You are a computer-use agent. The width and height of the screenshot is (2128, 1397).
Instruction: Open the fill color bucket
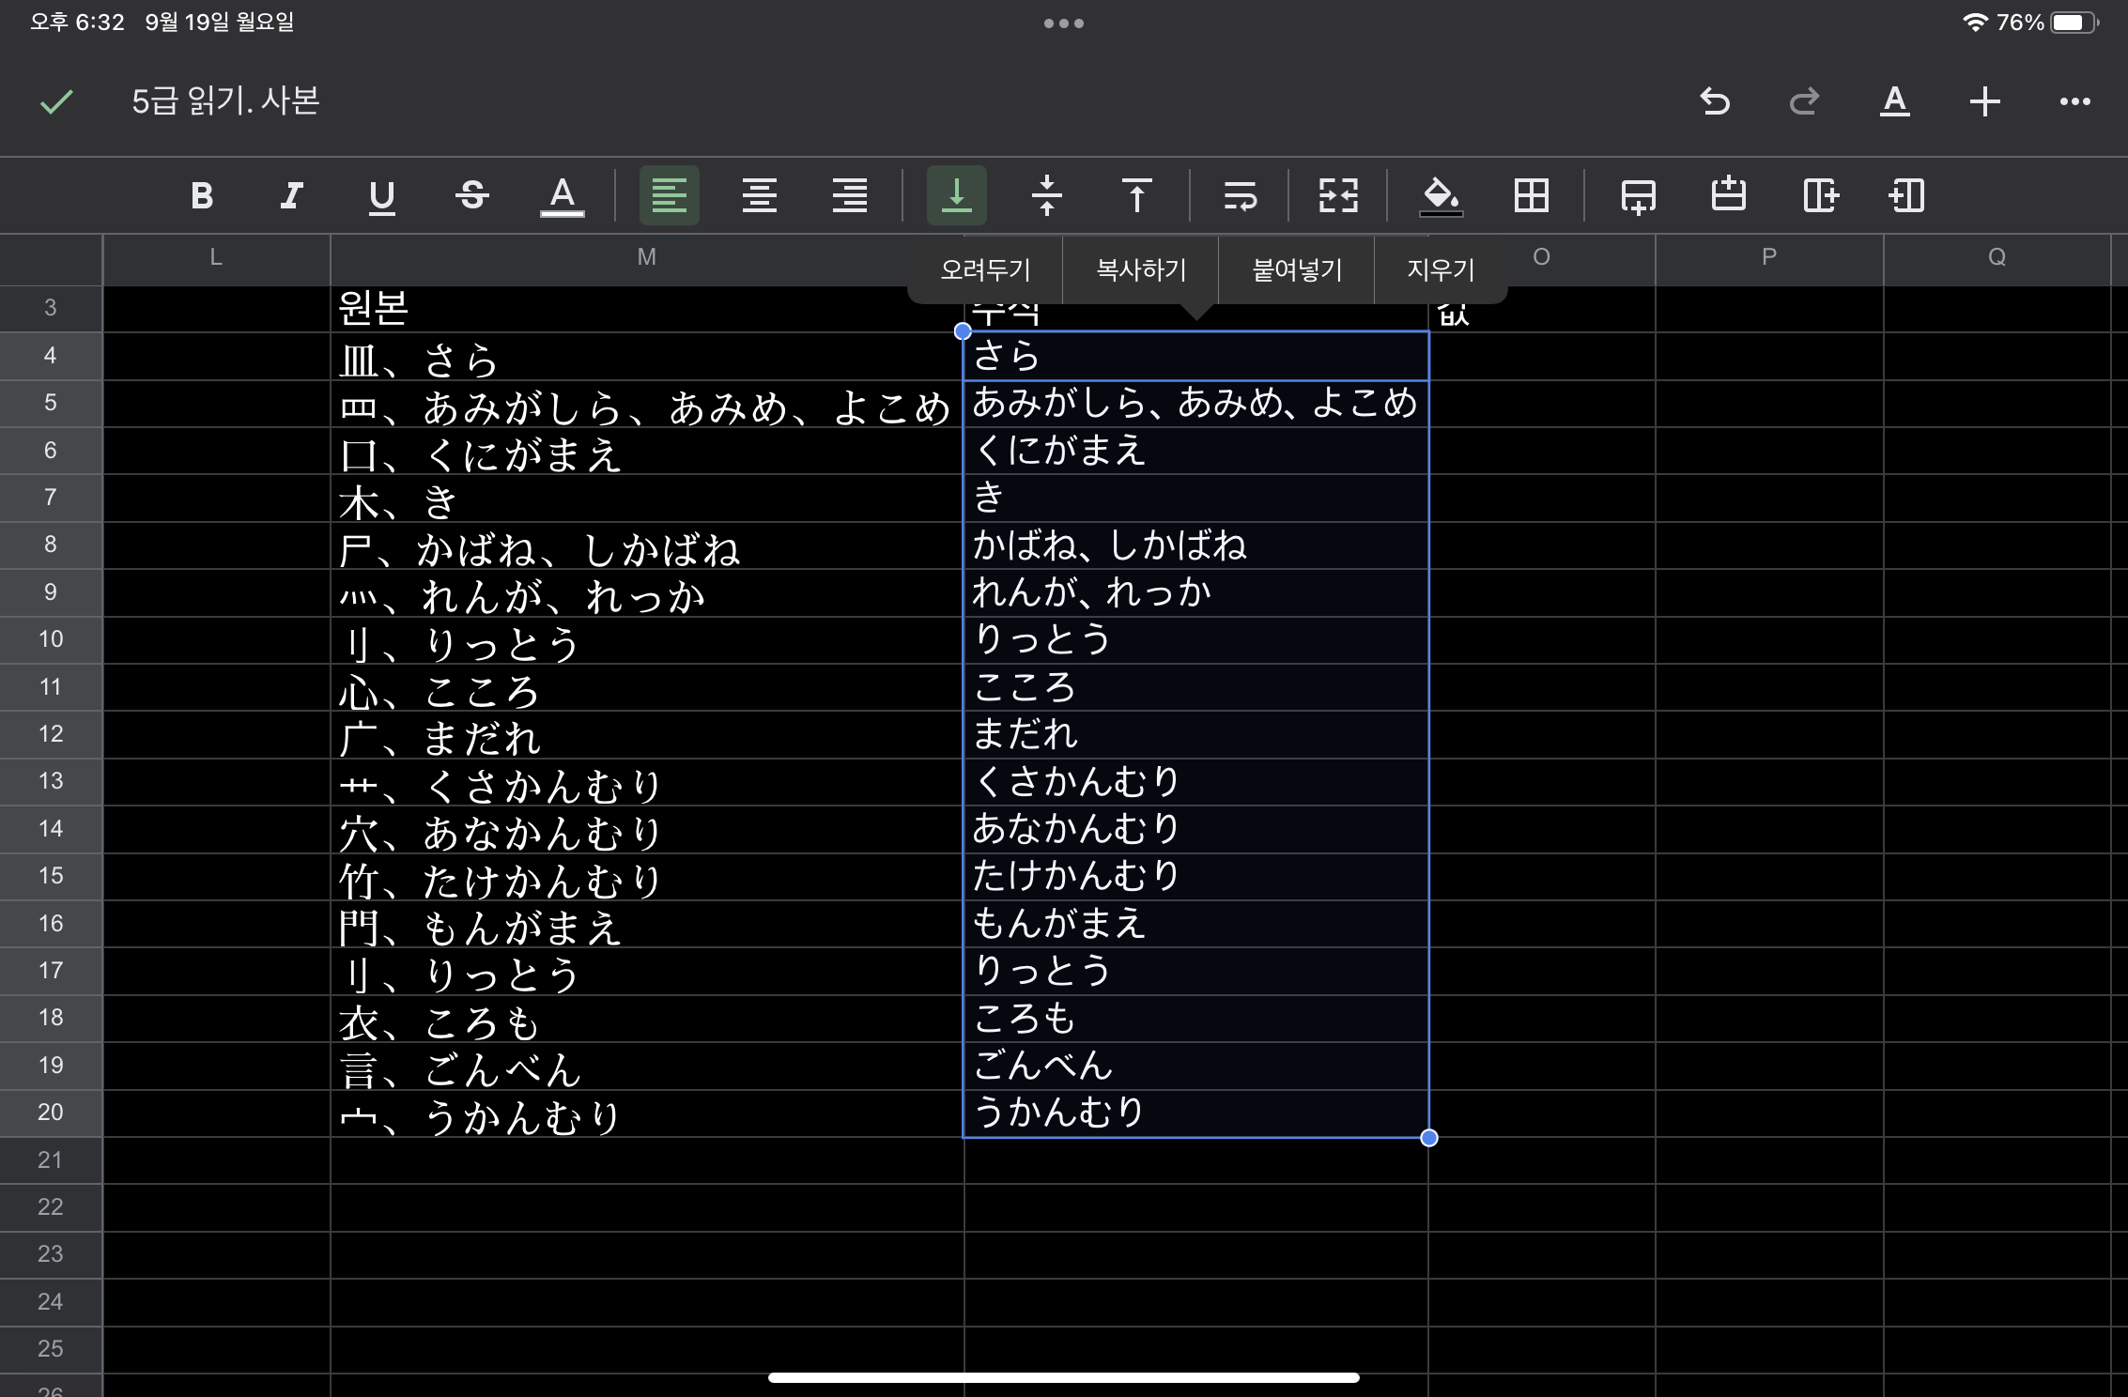tap(1441, 195)
